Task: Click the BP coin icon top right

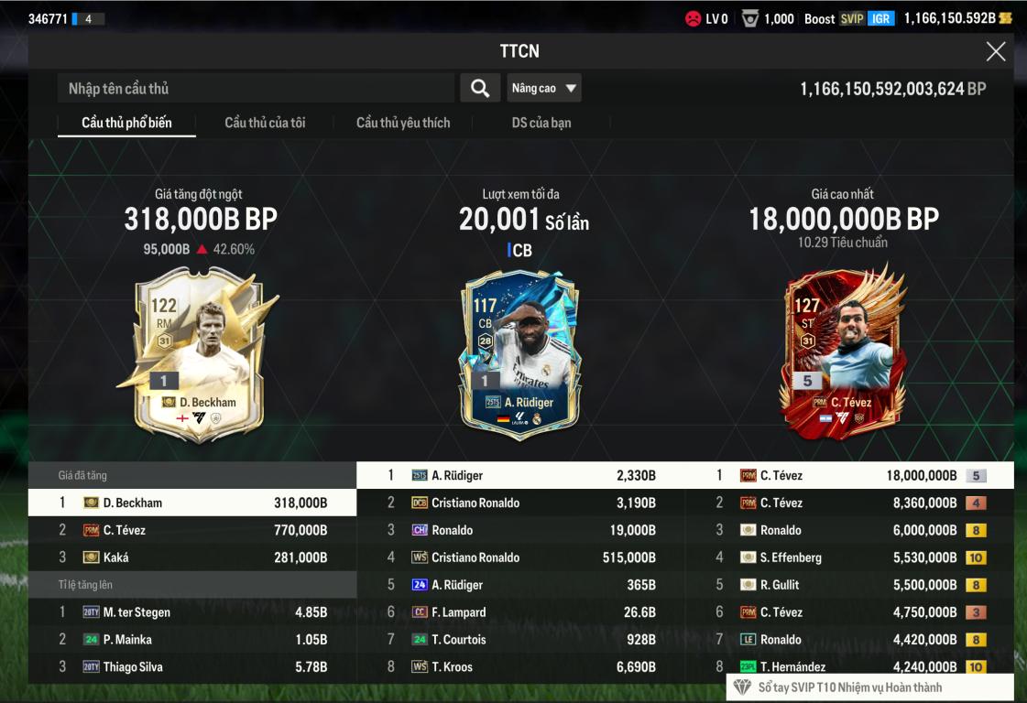Action: point(1005,18)
